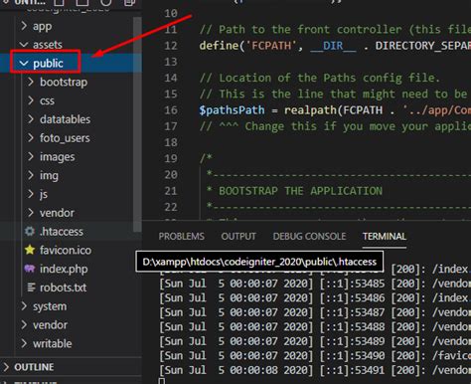Select the vendor folder inside public

[57, 213]
